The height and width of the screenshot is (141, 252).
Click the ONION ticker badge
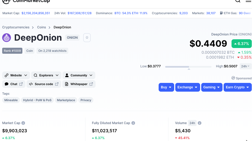72,38
